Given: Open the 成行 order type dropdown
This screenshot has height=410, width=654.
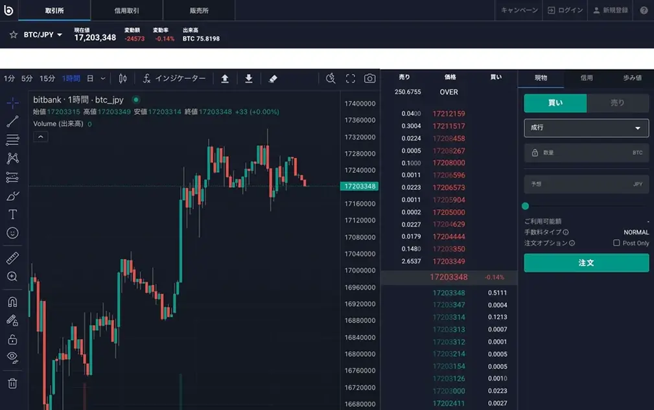Looking at the screenshot, I should (x=587, y=128).
